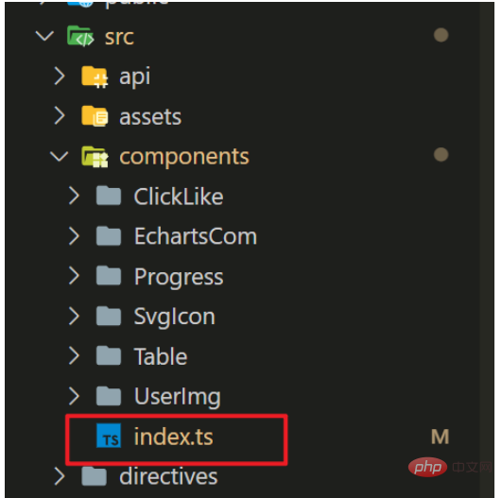
Task: Expand the SvgIcon folder arrow
Action: click(x=74, y=316)
